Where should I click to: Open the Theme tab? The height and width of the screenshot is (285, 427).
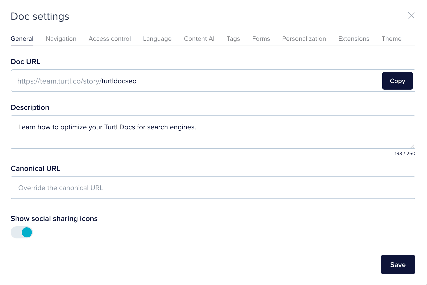coord(391,39)
